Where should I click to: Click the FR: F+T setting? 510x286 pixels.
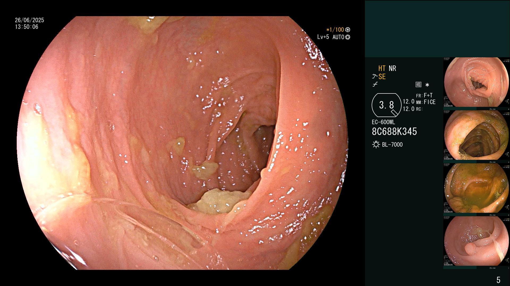click(x=424, y=95)
